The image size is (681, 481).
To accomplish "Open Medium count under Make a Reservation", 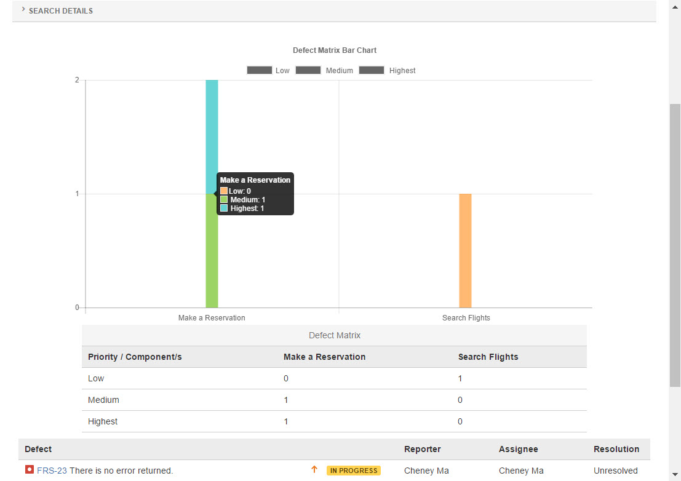I will (x=286, y=400).
